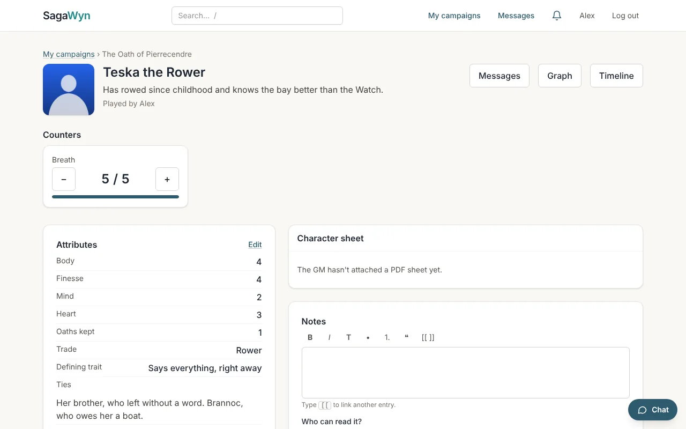The height and width of the screenshot is (429, 686).
Task: Insert a numbered list in Notes
Action: 387,337
